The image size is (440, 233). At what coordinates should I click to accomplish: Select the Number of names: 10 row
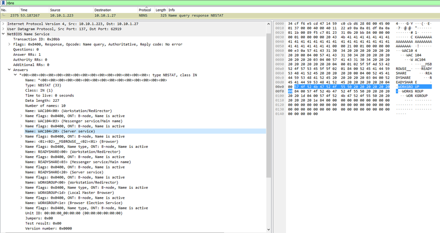tap(45, 105)
